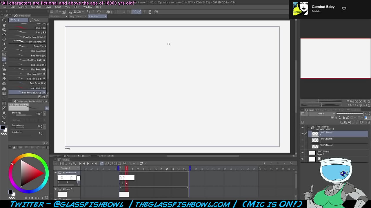Toggle Animation folder visibility in the timeline

click(56, 172)
